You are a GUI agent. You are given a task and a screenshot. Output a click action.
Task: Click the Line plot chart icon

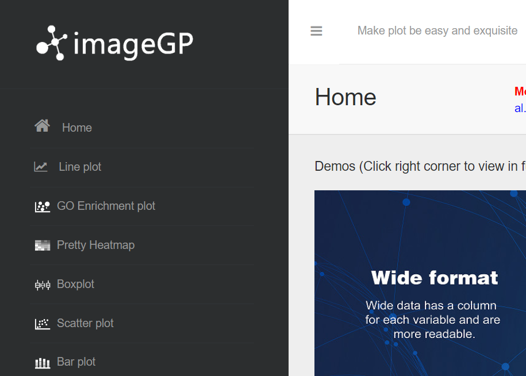click(x=41, y=167)
